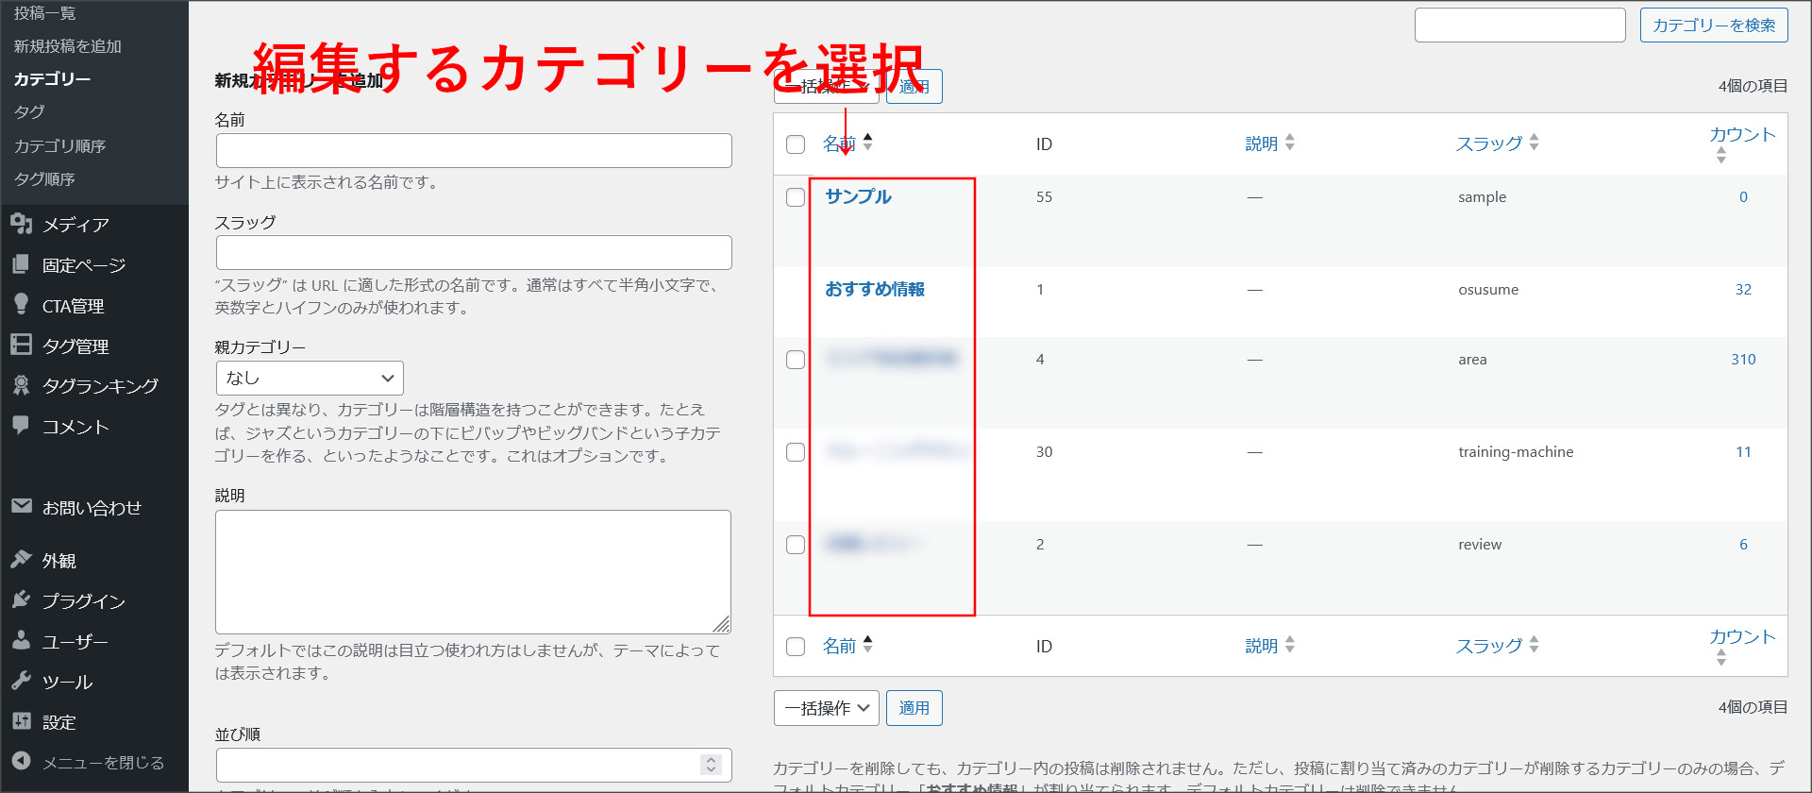Open the Appearance (外観) brush icon
This screenshot has height=793, width=1812.
tap(21, 560)
